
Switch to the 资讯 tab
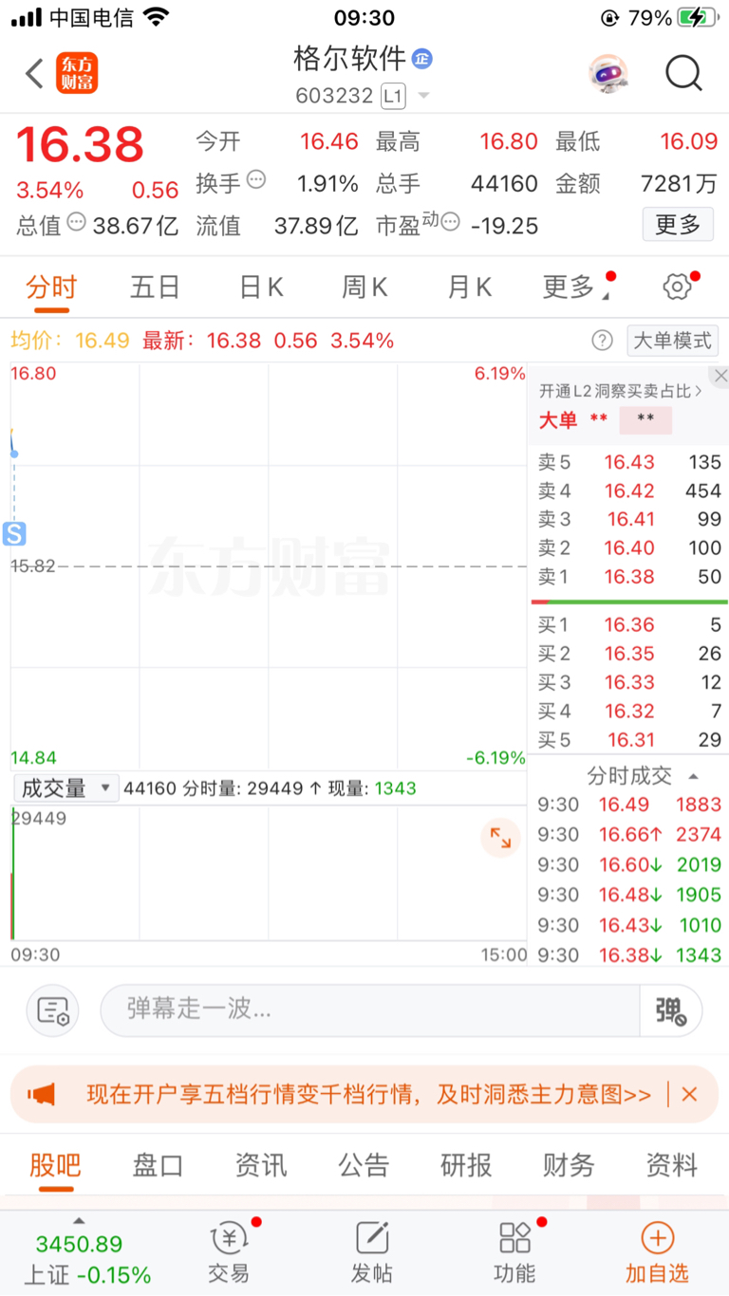tap(261, 1165)
